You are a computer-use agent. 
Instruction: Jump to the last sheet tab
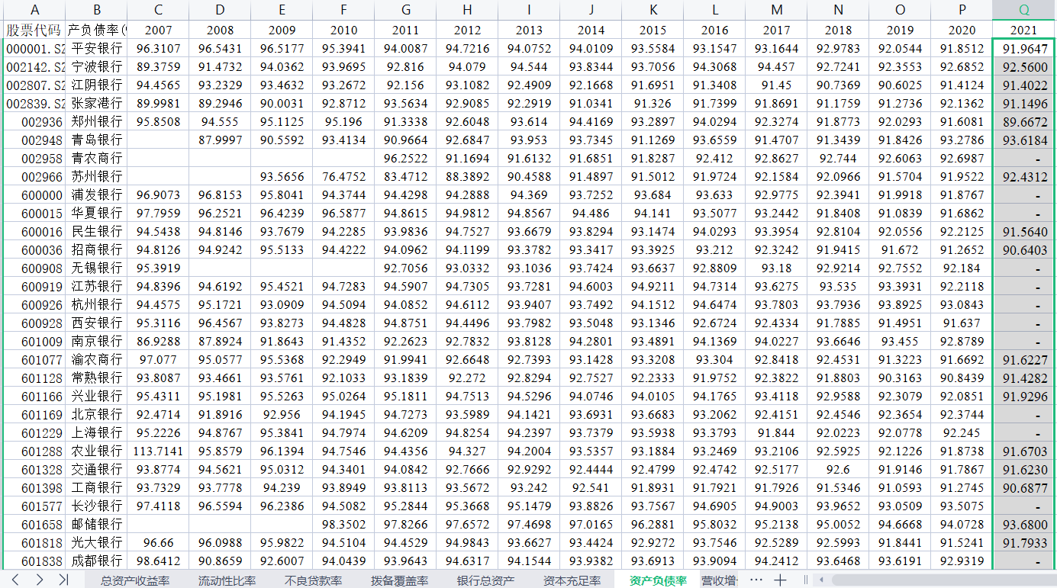[63, 580]
